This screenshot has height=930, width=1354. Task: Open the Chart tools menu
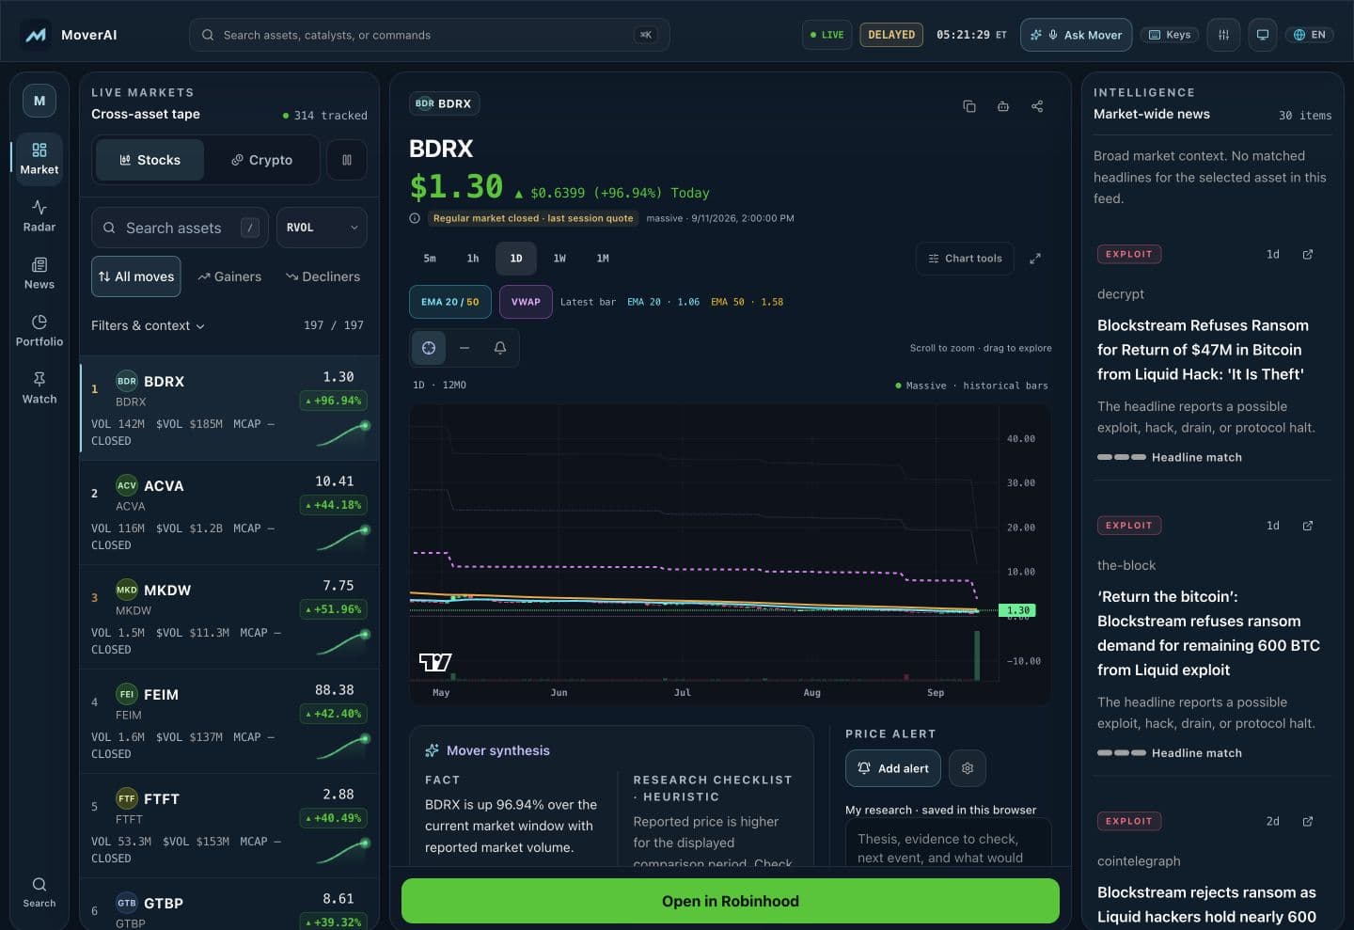965,259
